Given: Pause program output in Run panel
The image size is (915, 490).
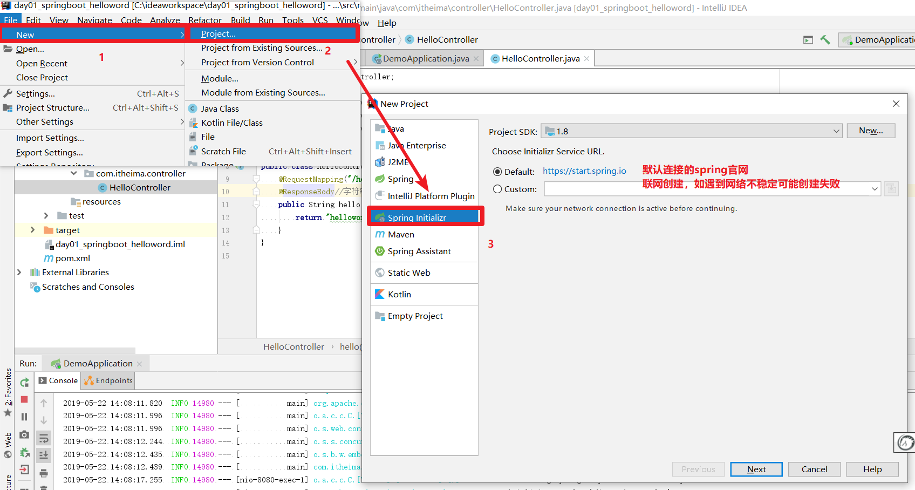Looking at the screenshot, I should click(24, 417).
